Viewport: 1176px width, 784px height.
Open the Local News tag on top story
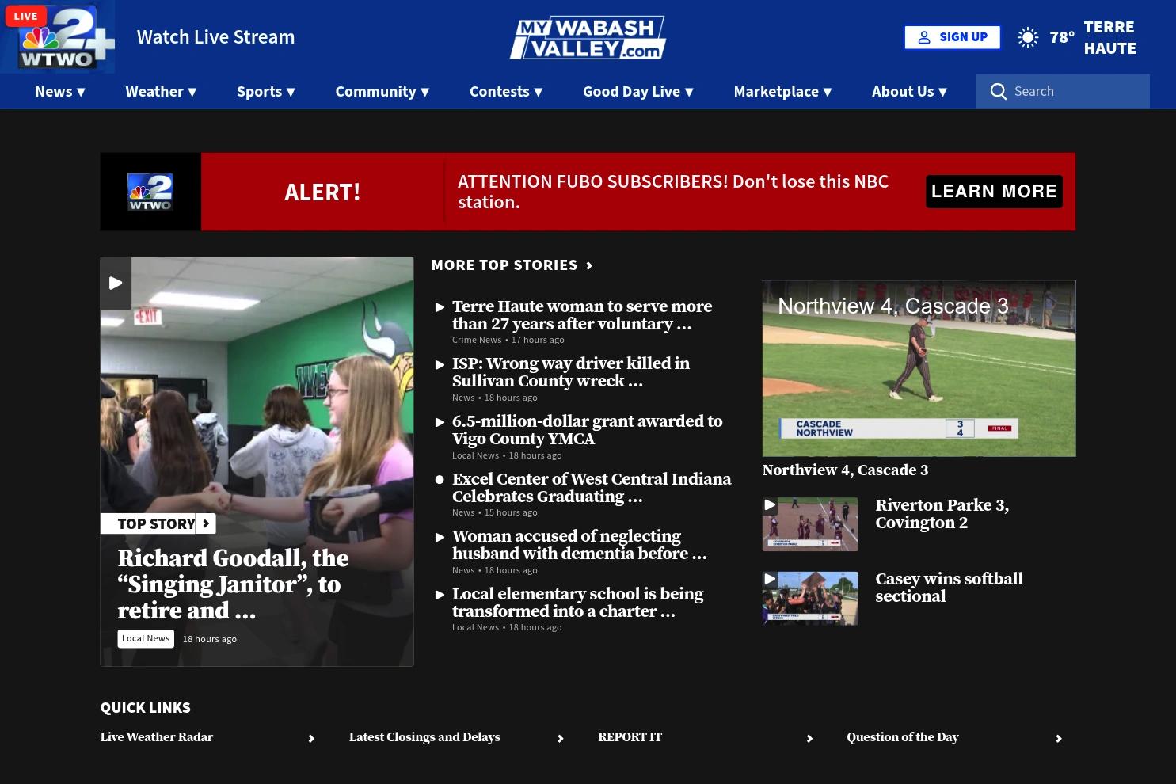[146, 639]
